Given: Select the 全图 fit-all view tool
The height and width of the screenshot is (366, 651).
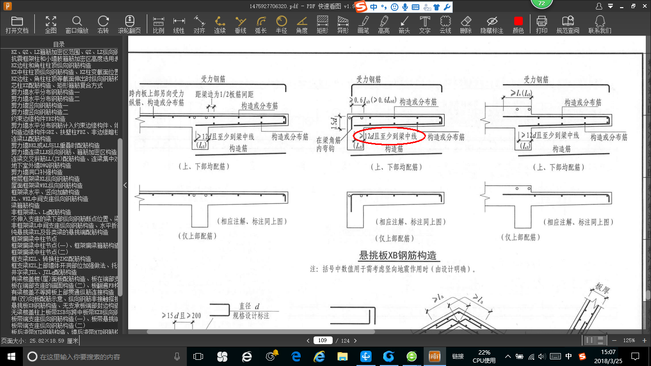Looking at the screenshot, I should pos(51,25).
